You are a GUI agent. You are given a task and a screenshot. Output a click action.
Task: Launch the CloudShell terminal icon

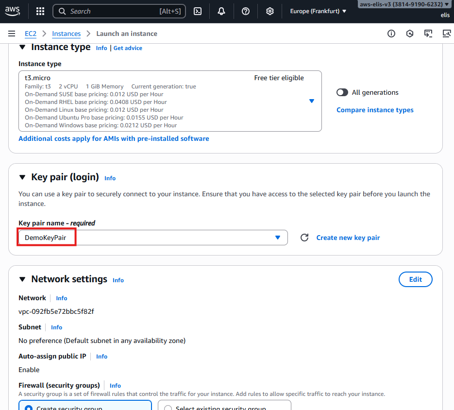(x=198, y=11)
